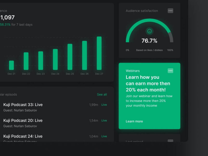The image size is (208, 156).
Task: Click Live badge for Kuji Podcast 33
Action: click(104, 105)
